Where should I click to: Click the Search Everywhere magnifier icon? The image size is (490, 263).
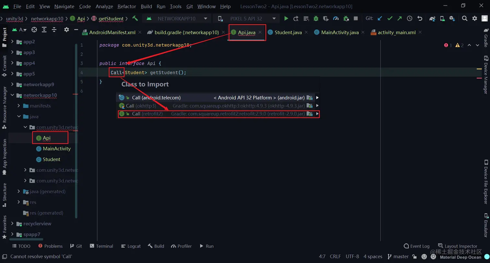pos(465,18)
